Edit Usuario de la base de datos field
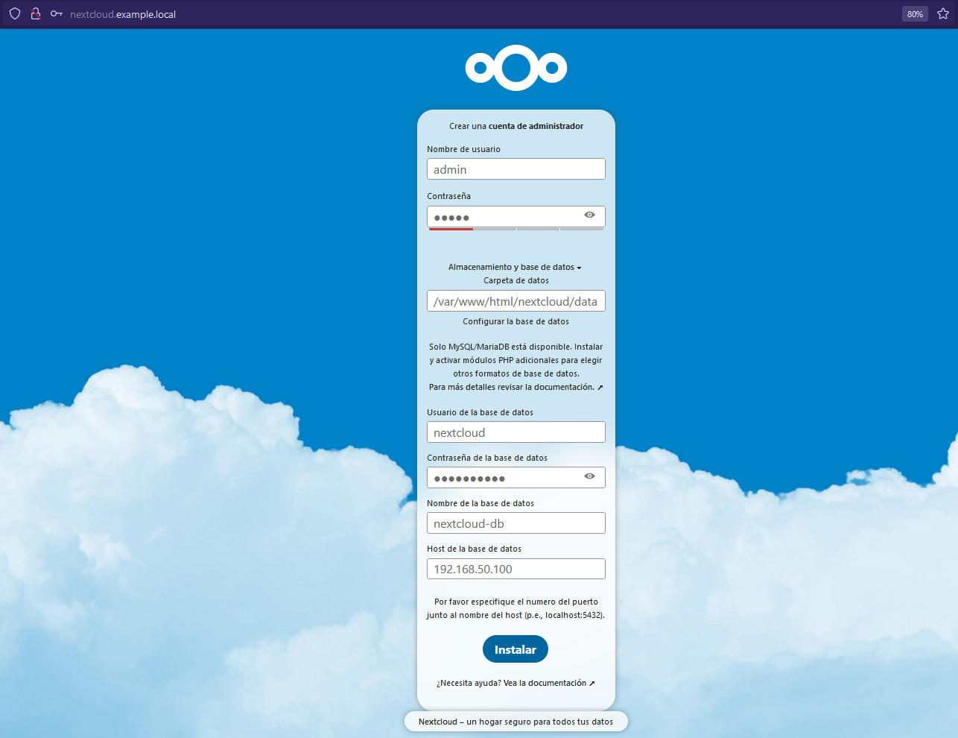The height and width of the screenshot is (738, 958). (x=516, y=432)
